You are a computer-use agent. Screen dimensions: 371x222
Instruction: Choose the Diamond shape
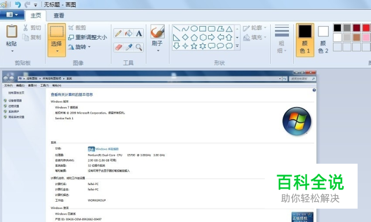(186, 37)
